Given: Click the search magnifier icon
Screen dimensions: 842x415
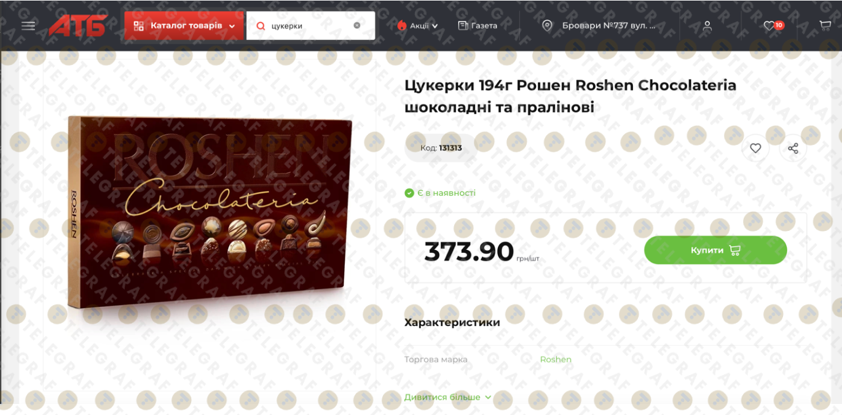Looking at the screenshot, I should pos(261,26).
